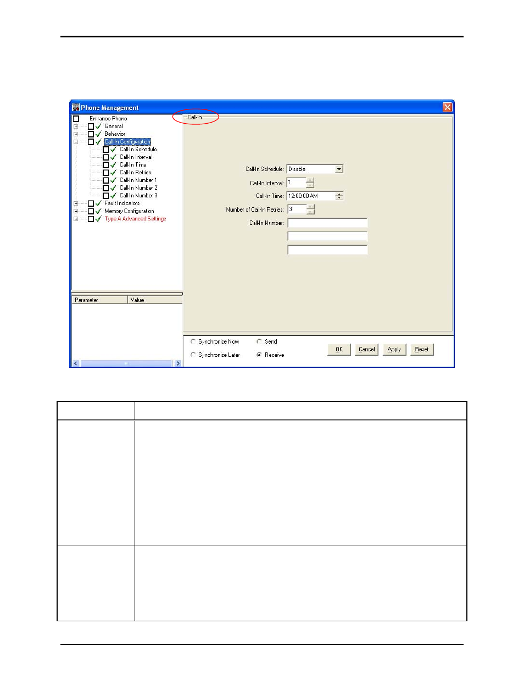Tick the General tree checkbox
The image size is (524, 679).
click(x=91, y=126)
